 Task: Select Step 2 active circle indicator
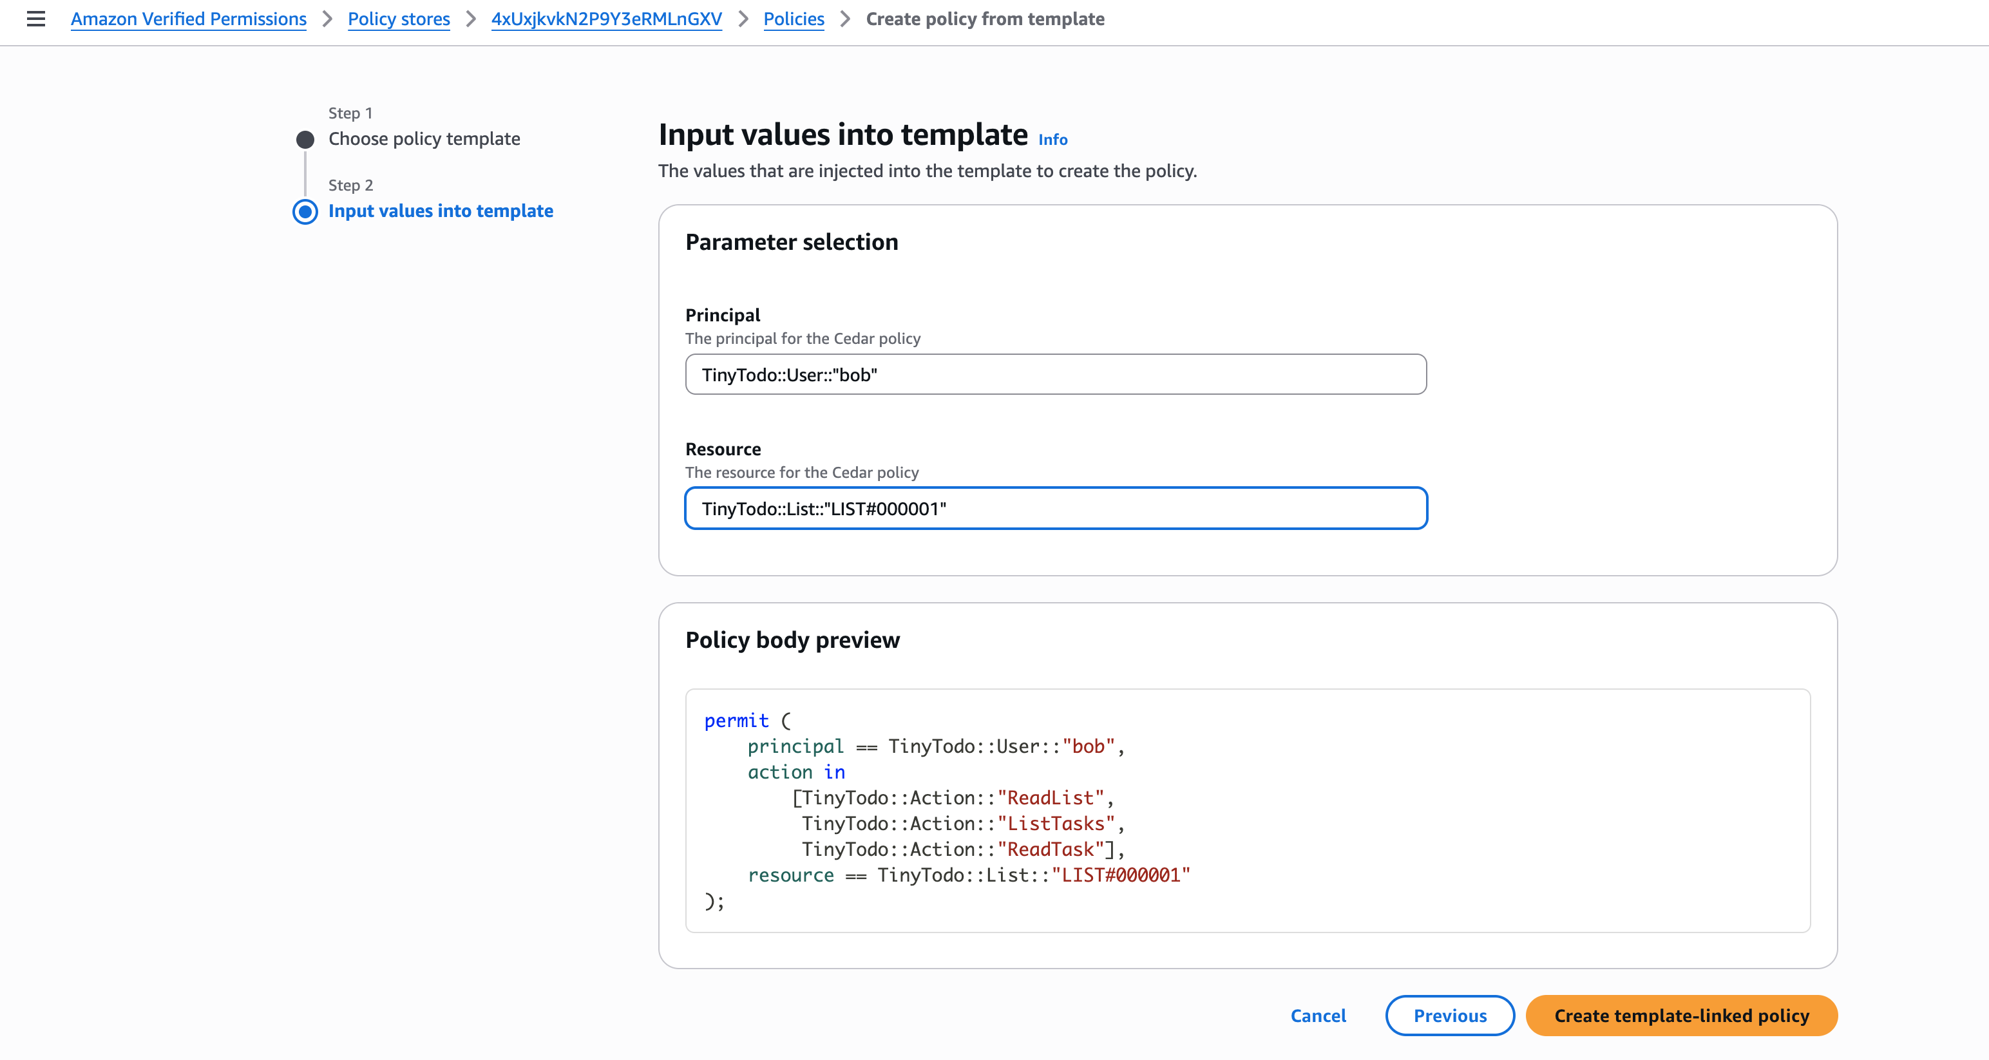(305, 211)
